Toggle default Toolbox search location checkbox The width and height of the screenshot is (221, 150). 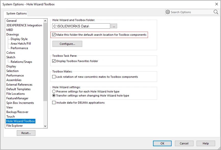[54, 35]
